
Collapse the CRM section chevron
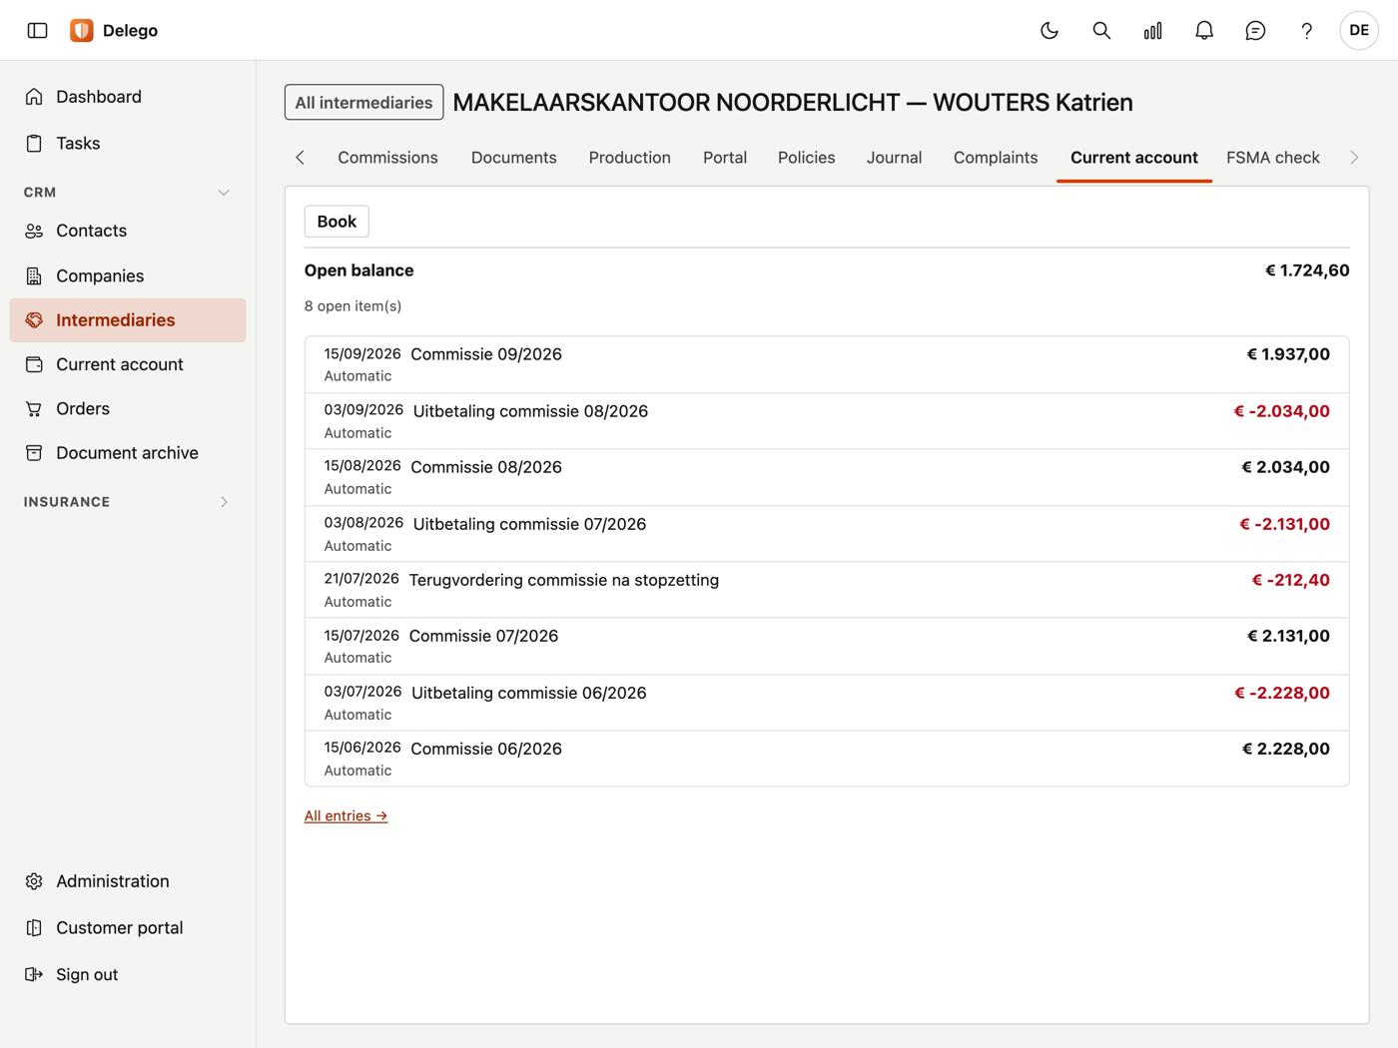point(224,193)
